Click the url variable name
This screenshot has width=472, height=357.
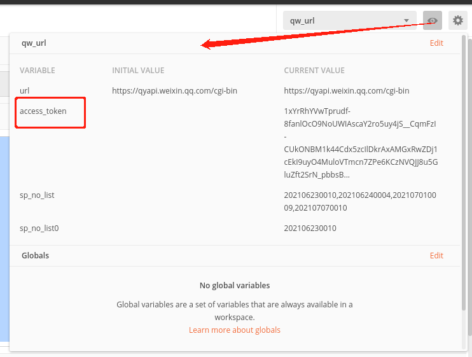tap(24, 90)
